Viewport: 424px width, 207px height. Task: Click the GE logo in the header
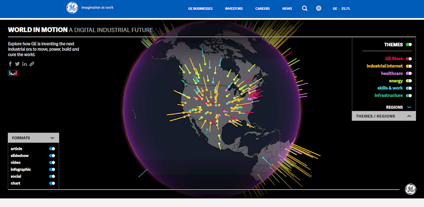tap(72, 8)
